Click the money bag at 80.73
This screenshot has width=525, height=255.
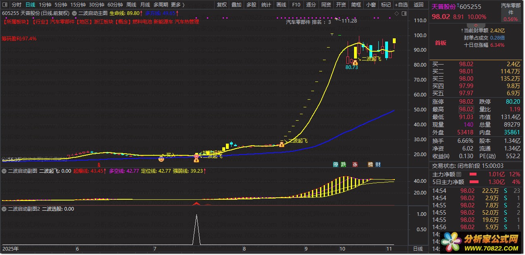coord(355,62)
